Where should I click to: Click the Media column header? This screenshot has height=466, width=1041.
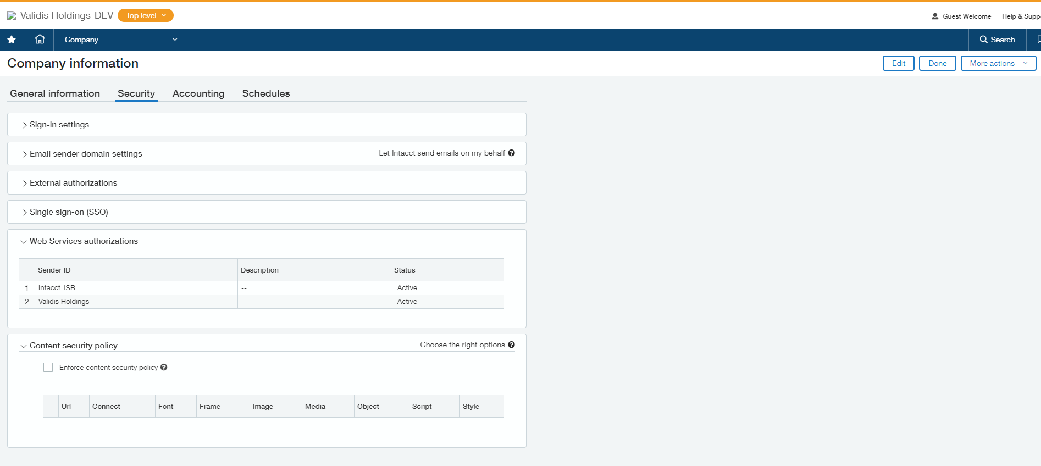pyautogui.click(x=328, y=407)
